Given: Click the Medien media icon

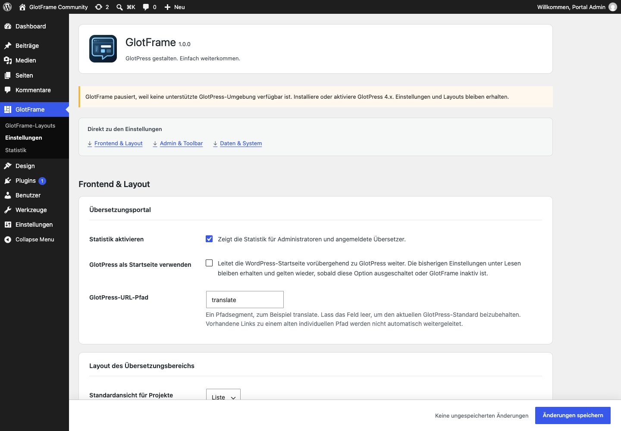Looking at the screenshot, I should coord(8,60).
